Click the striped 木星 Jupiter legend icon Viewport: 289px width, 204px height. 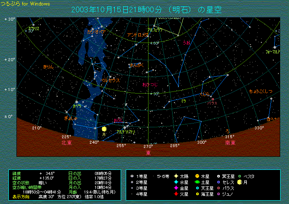197,176
